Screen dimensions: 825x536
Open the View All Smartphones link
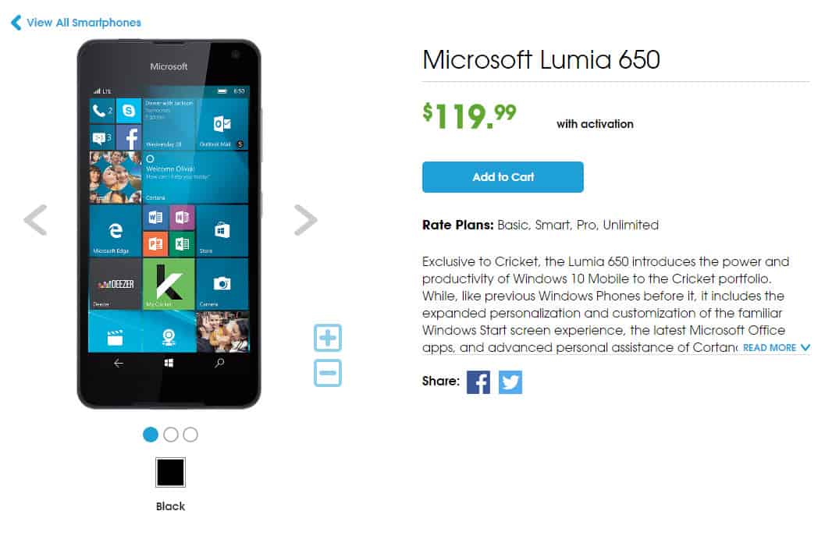[84, 23]
